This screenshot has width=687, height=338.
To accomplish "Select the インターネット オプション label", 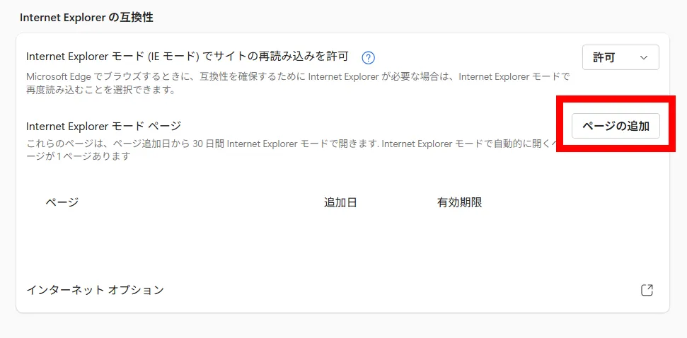I will click(95, 290).
